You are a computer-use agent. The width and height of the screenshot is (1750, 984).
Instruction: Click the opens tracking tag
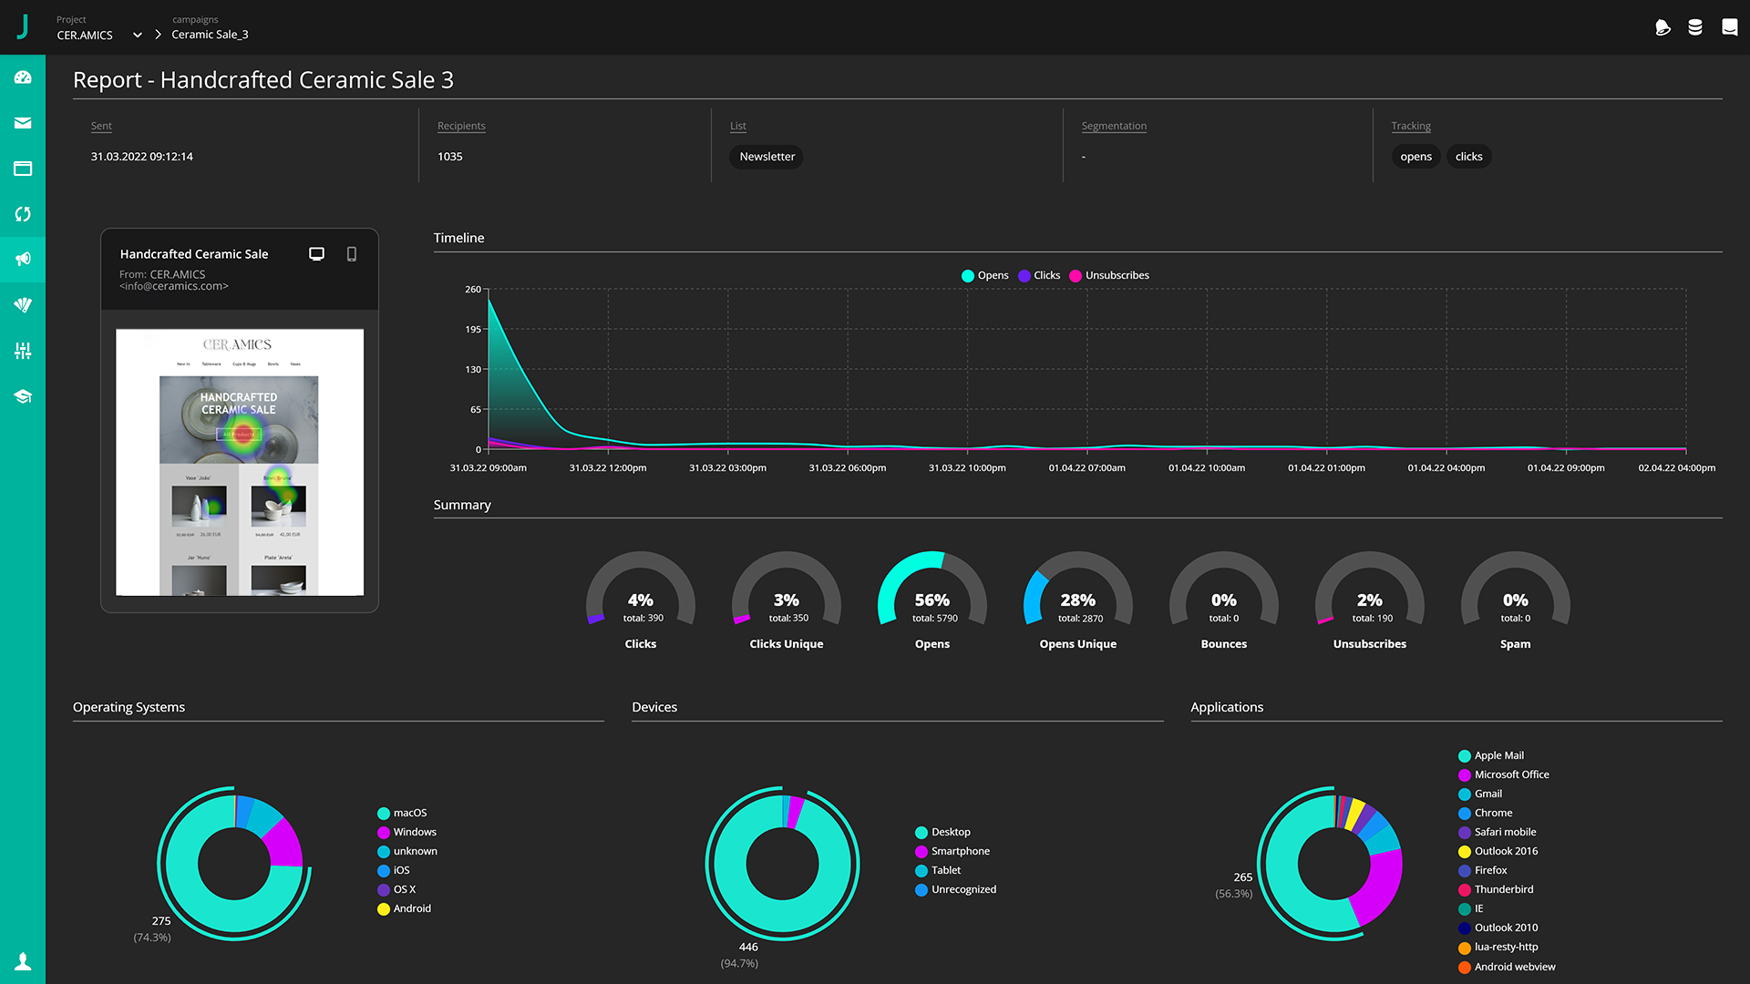[1415, 157]
